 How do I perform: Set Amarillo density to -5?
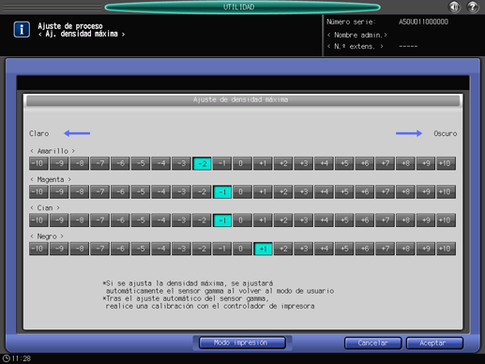click(141, 163)
